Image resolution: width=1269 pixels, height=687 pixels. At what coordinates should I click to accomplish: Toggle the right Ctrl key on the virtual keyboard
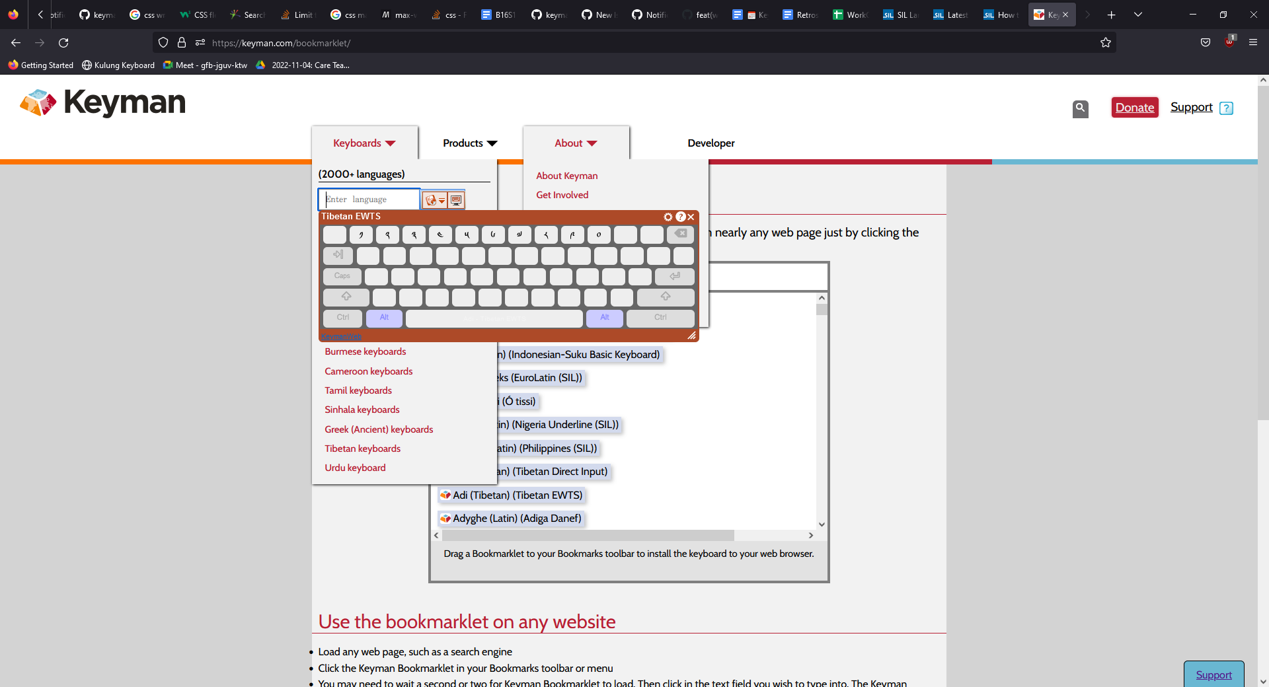point(660,318)
